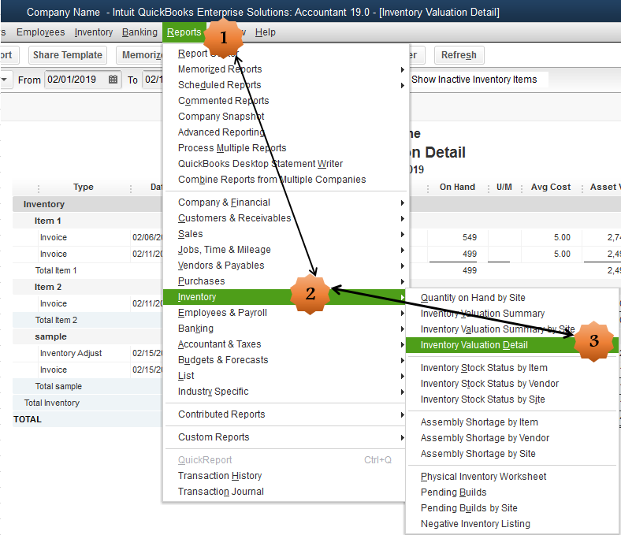Choose Inventory Valuation Detail
The height and width of the screenshot is (535, 621).
click(x=512, y=345)
